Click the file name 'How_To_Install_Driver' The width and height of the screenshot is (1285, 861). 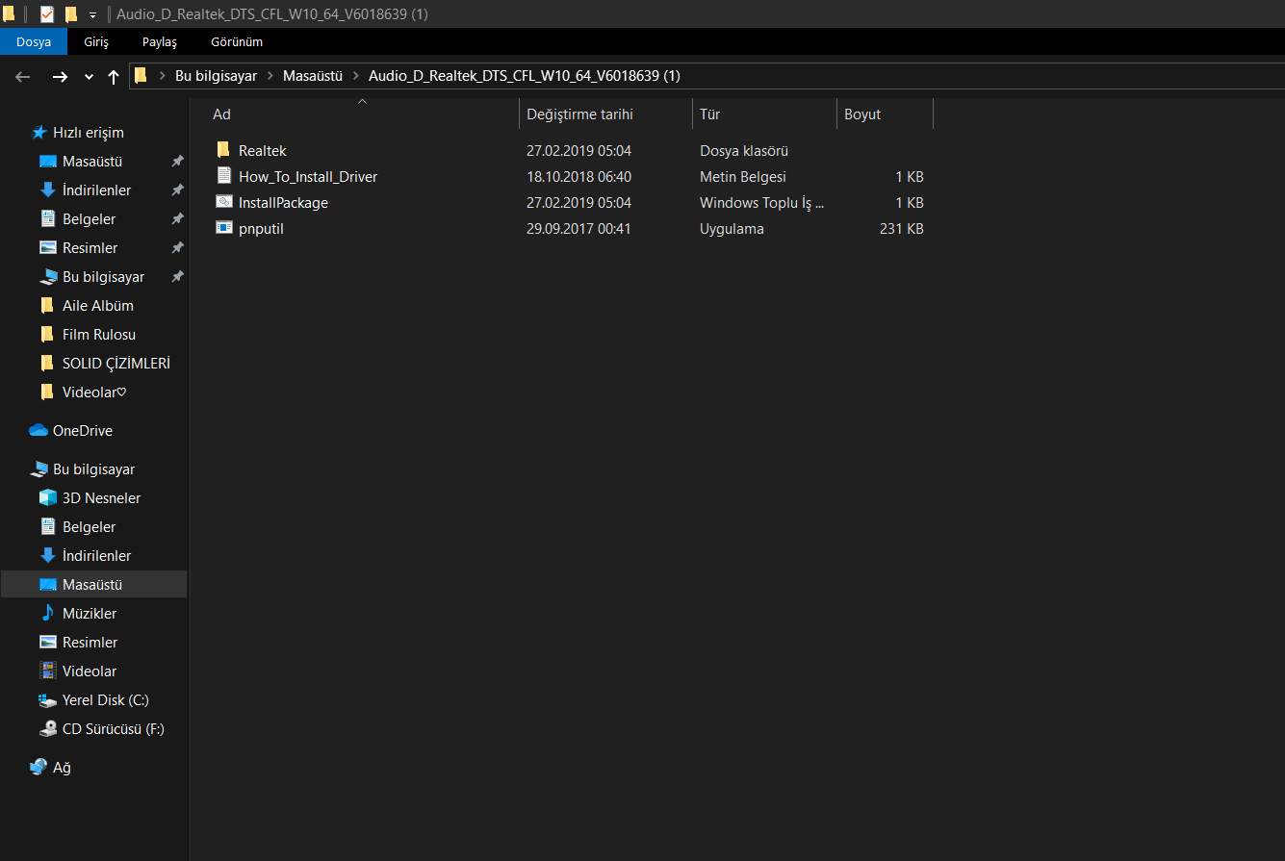click(308, 177)
